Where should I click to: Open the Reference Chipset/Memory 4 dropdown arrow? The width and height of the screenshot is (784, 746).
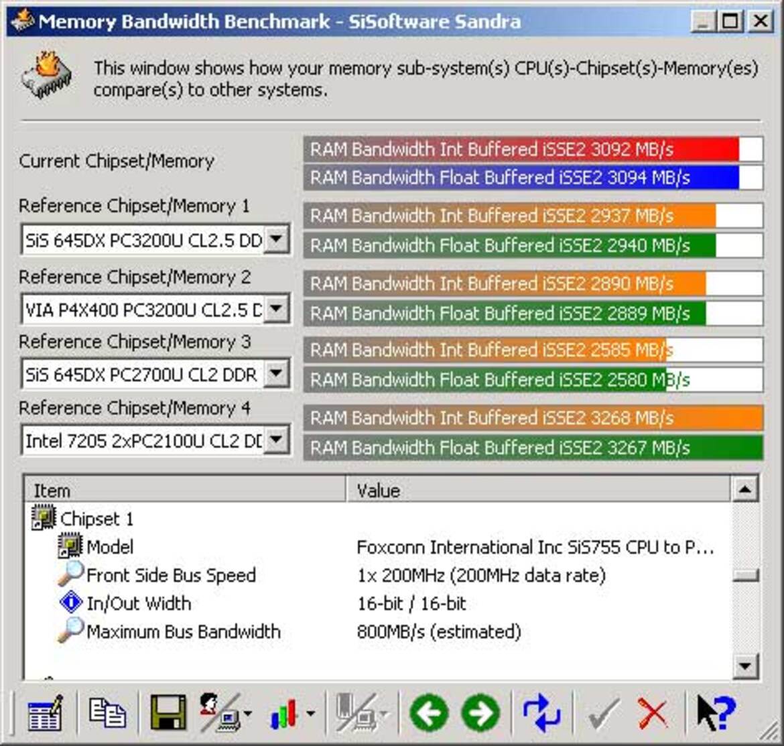[x=276, y=440]
